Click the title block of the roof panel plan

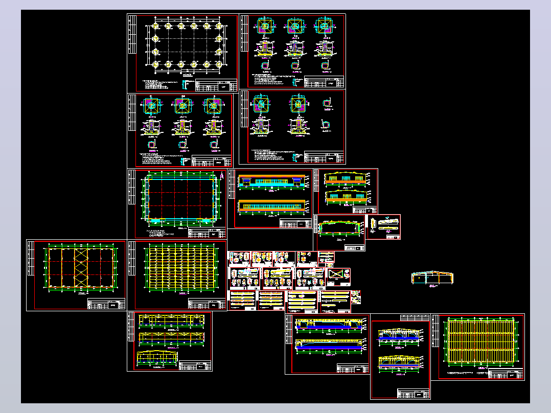[x=506, y=374]
